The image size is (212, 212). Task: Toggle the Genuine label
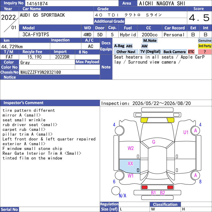pyautogui.click(x=205, y=41)
